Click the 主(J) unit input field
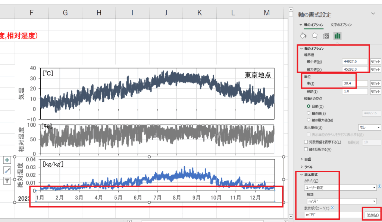 pos(354,83)
